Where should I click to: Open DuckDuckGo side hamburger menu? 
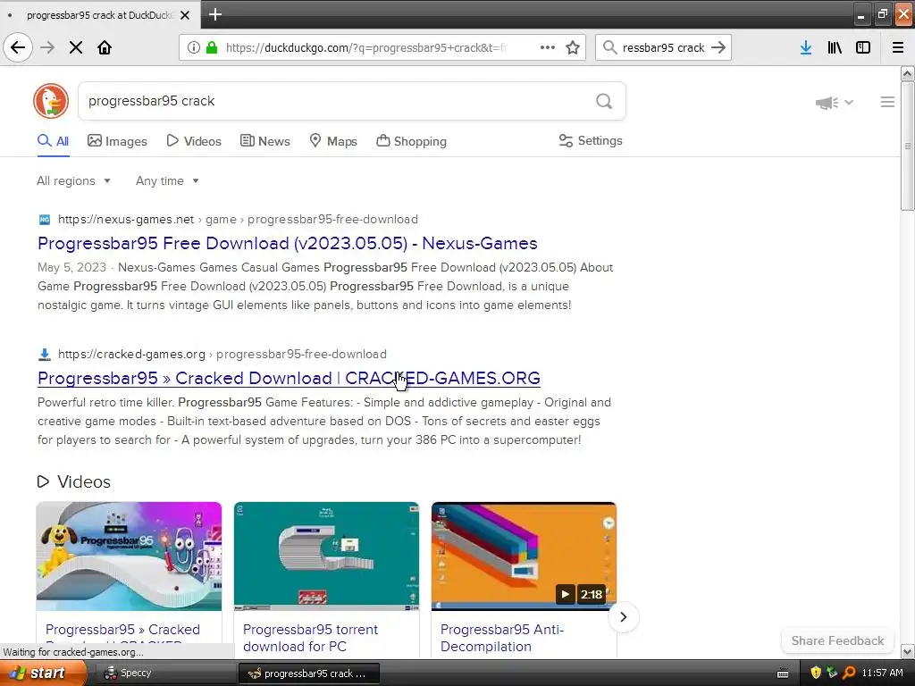click(887, 102)
